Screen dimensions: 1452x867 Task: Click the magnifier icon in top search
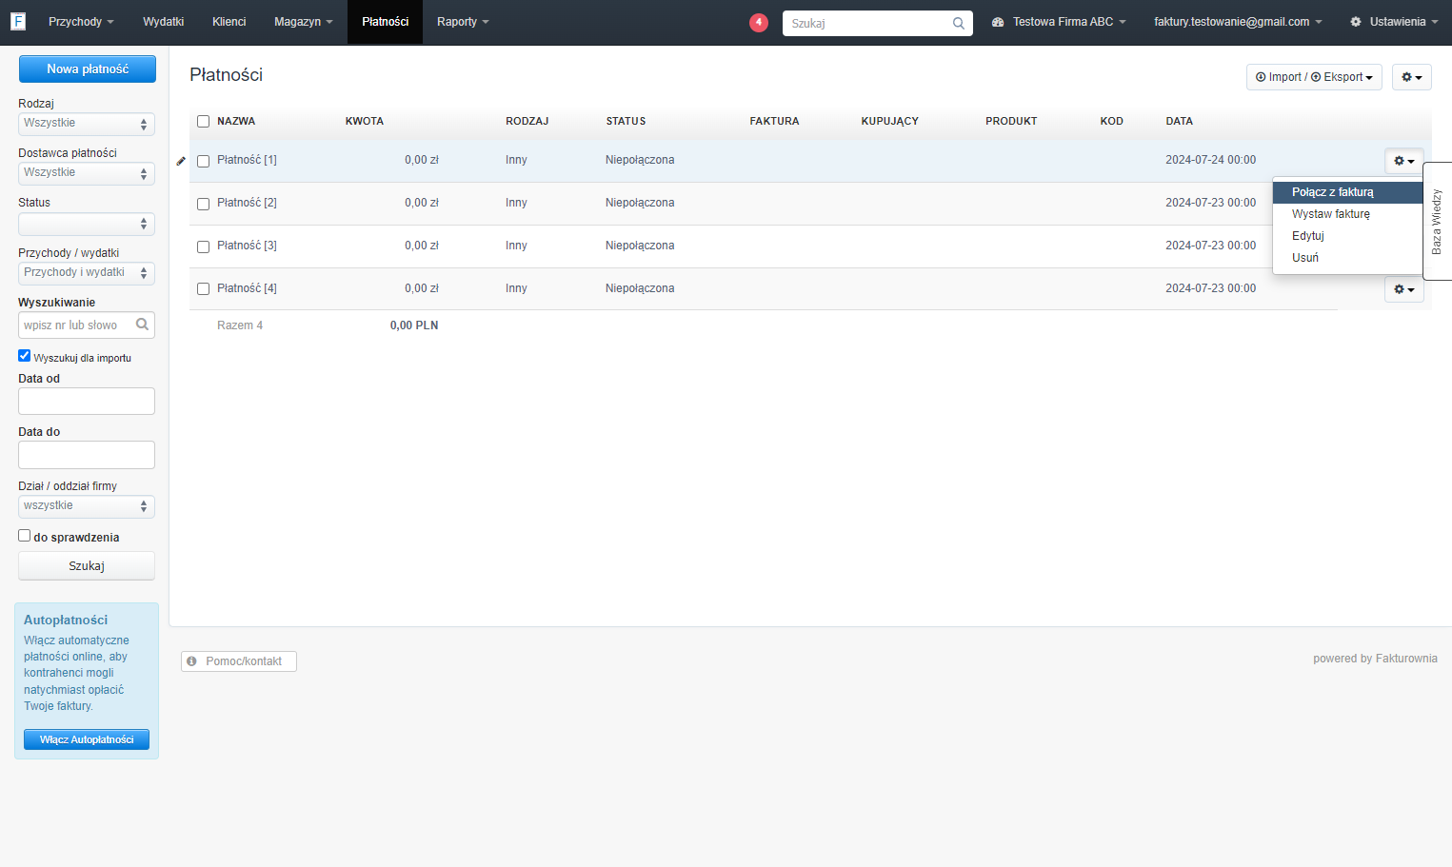959,24
